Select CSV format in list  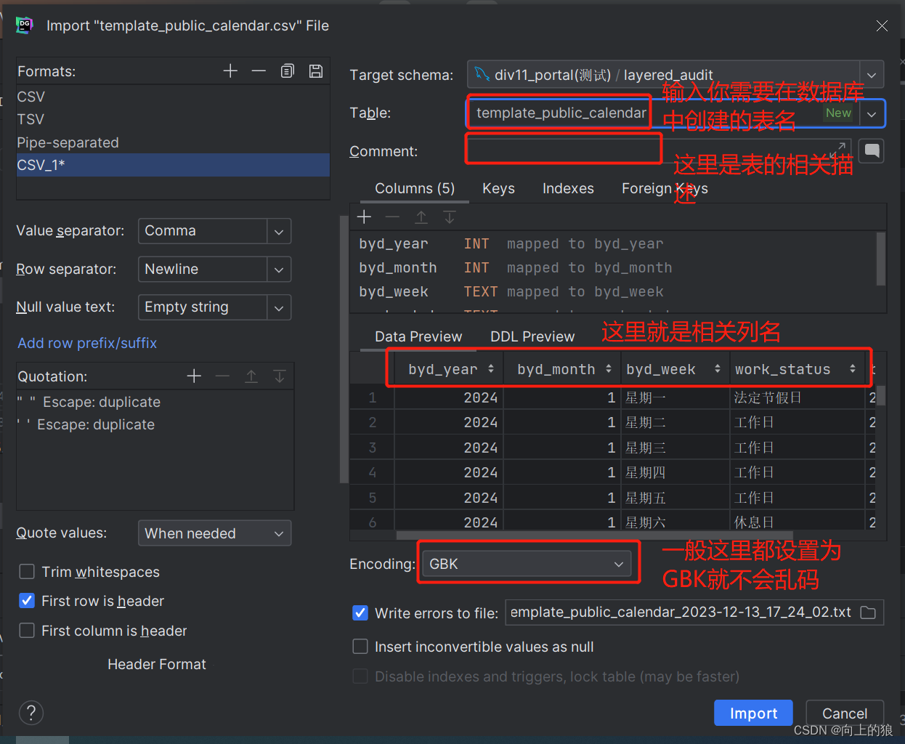173,97
